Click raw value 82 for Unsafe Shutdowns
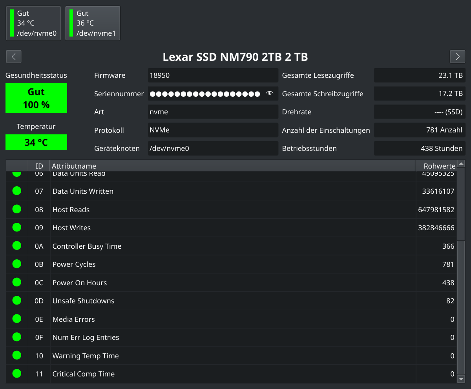Screen dimensions: 471x389 (x=450, y=301)
